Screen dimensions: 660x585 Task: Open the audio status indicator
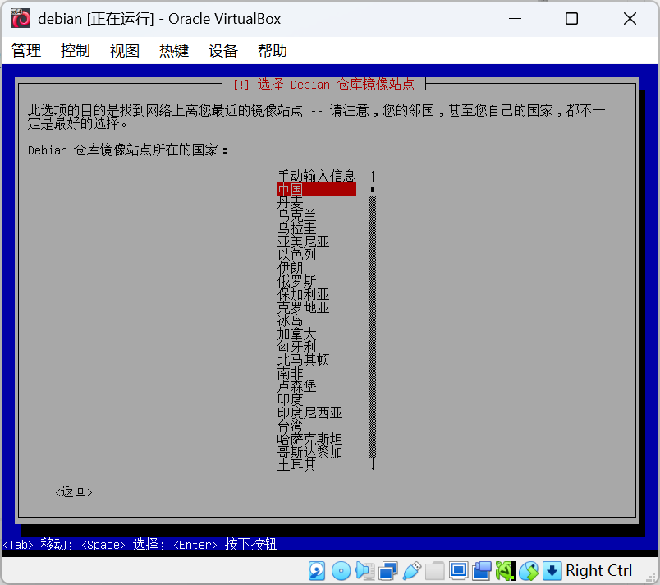365,571
